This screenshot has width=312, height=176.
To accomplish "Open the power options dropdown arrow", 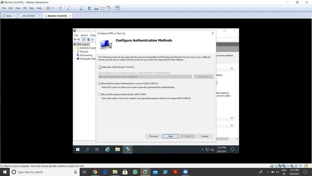I will coord(53,8).
